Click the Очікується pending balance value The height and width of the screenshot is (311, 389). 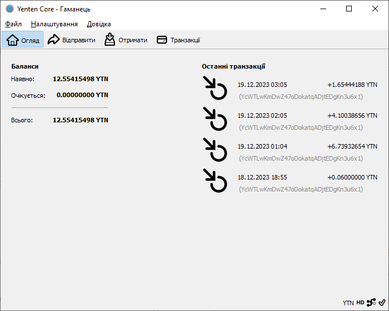point(82,95)
